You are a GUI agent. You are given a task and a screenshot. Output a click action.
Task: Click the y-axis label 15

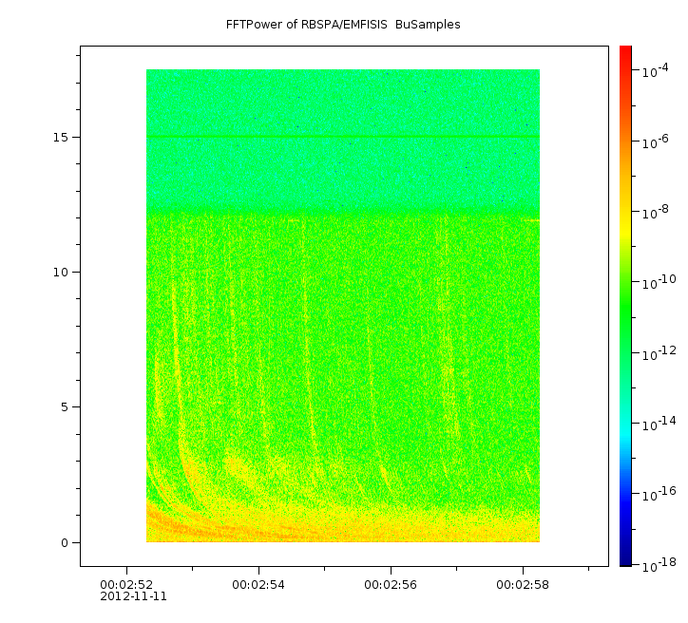[x=61, y=137]
